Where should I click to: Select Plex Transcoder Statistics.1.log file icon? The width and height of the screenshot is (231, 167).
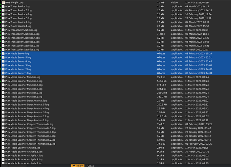[x=3, y=49]
